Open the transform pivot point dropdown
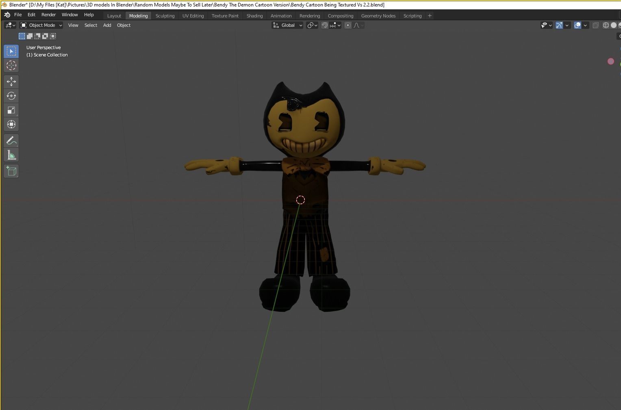 (312, 25)
